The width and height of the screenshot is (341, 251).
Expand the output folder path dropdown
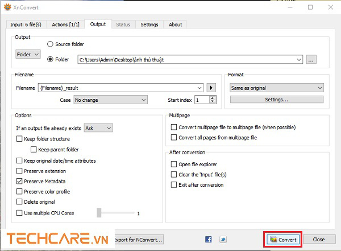tap(300, 60)
